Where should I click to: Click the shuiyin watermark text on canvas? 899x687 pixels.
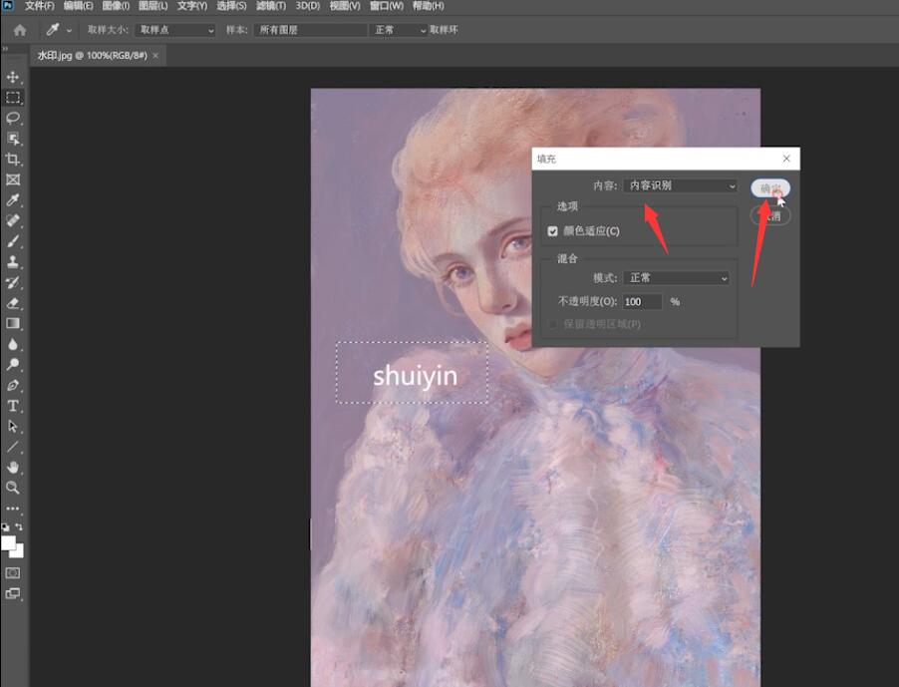click(x=415, y=376)
